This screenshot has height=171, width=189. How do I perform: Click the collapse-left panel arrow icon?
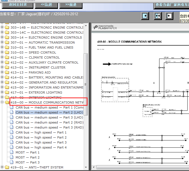(x=169, y=16)
